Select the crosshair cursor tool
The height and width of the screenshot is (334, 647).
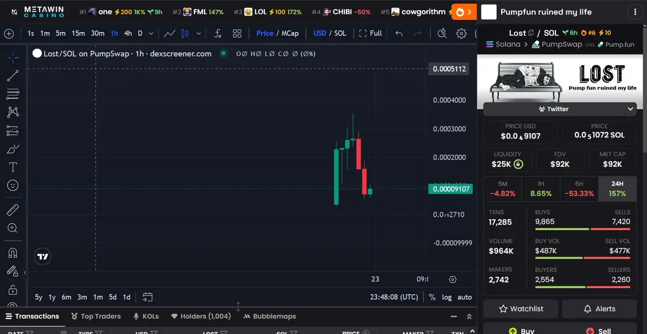[x=13, y=58]
